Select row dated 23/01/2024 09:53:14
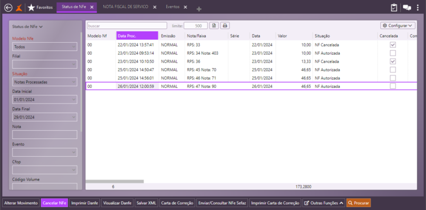The image size is (426, 210). click(x=251, y=53)
